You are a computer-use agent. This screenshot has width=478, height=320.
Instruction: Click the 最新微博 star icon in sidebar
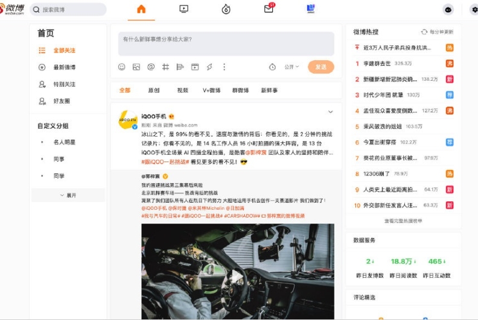(x=42, y=67)
